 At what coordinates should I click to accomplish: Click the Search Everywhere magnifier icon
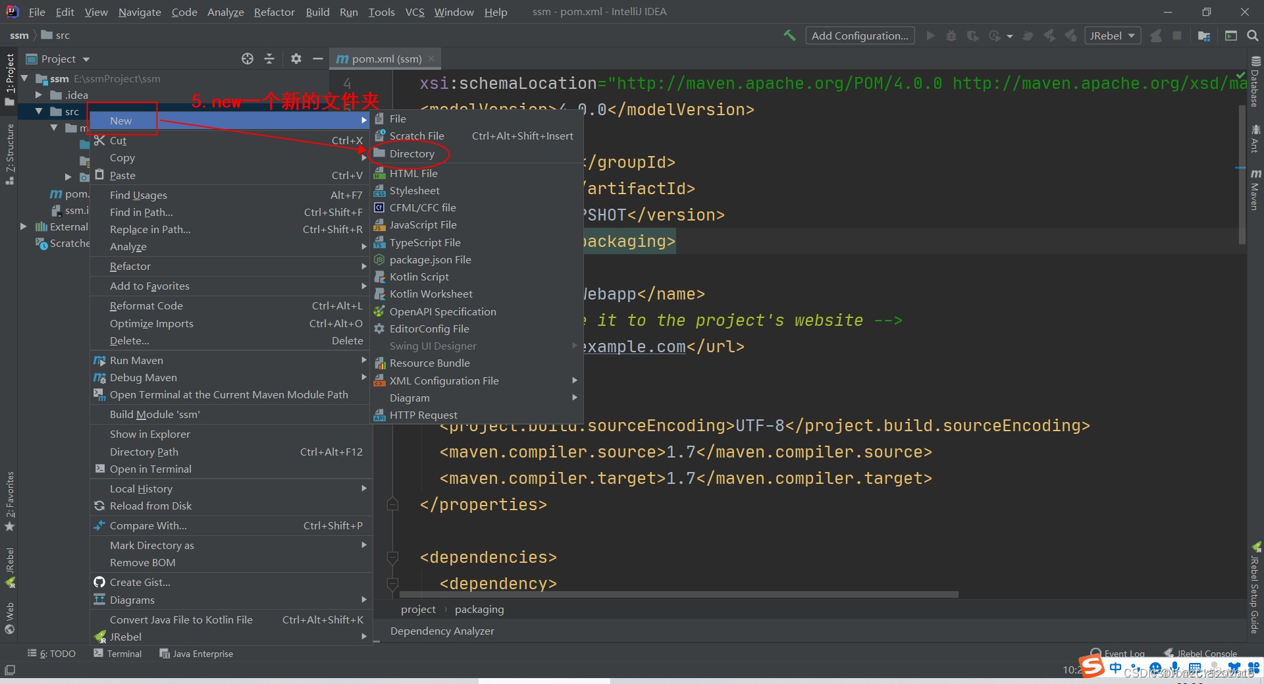(1252, 36)
